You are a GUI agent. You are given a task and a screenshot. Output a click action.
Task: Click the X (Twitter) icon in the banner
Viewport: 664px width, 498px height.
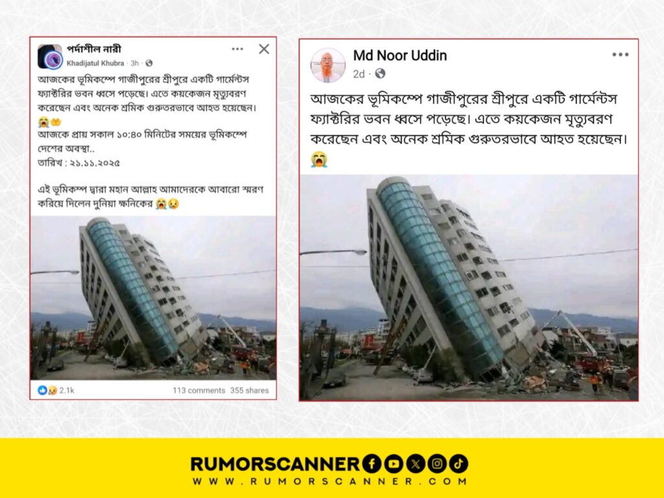[416, 464]
